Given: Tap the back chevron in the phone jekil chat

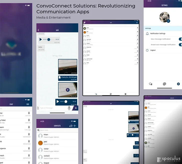Looking at the screenshot, I should [x=38, y=30].
